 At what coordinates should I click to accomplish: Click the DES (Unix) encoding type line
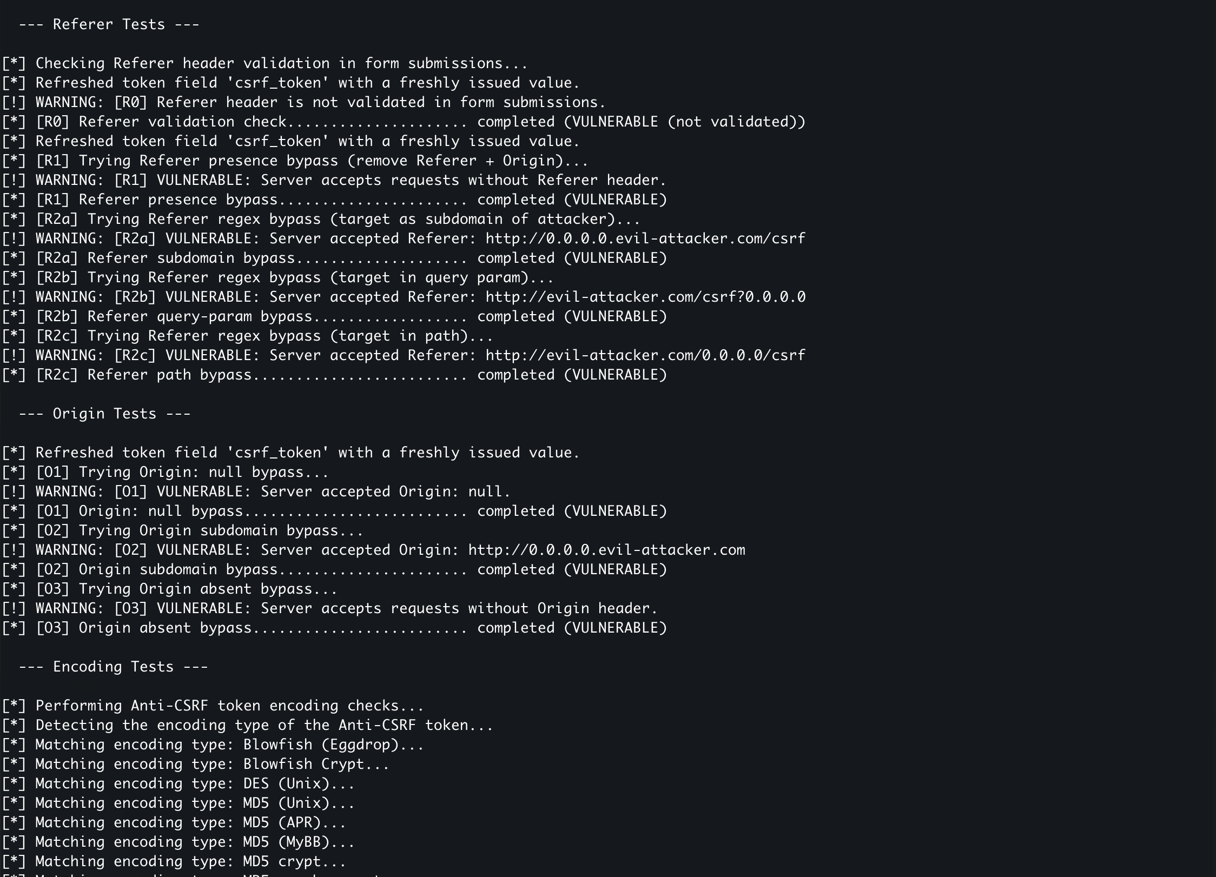(178, 783)
